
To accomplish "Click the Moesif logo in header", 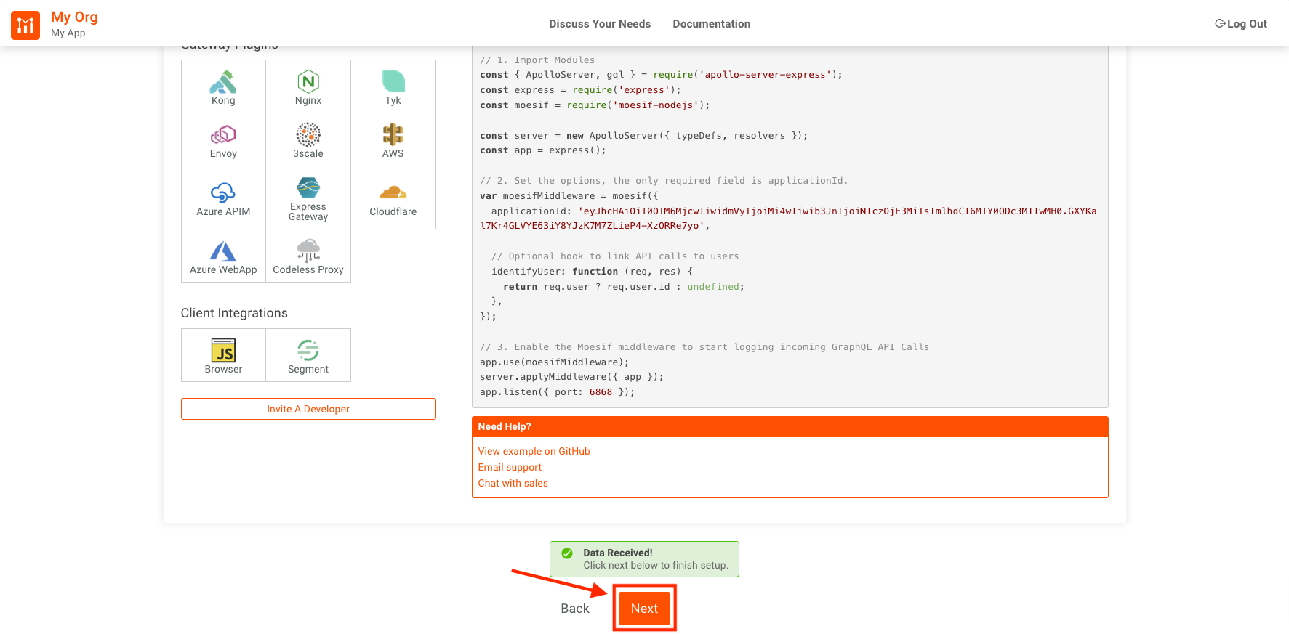I will (x=25, y=25).
